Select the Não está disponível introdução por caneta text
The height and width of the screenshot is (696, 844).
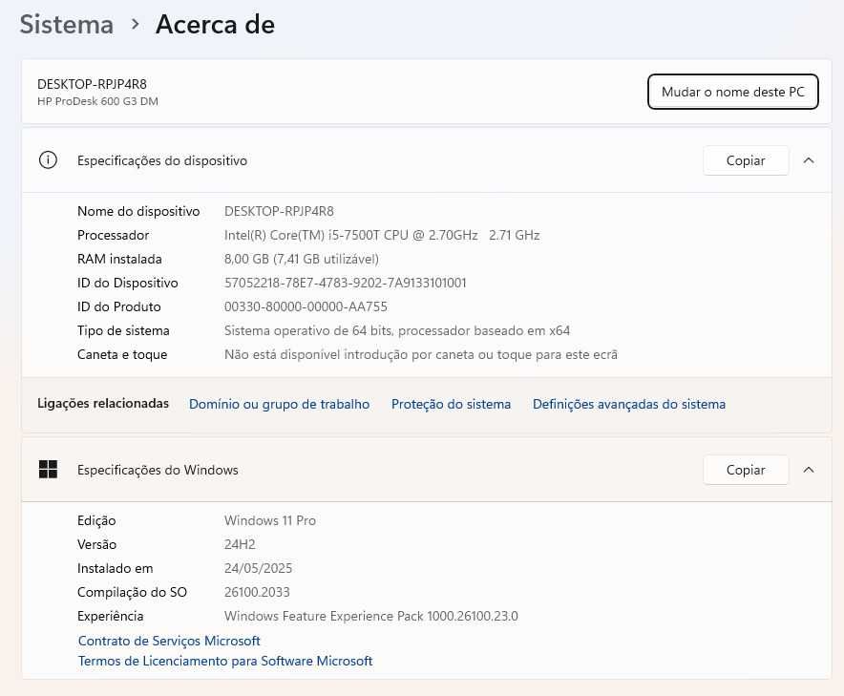coord(421,355)
